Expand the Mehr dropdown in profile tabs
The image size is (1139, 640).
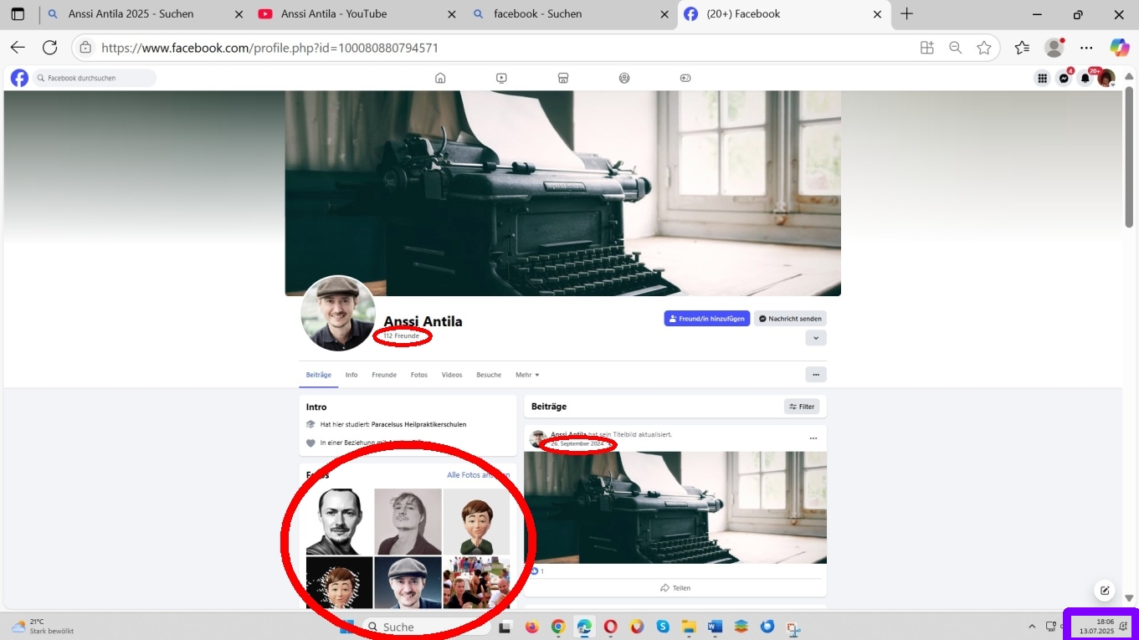[x=527, y=375]
